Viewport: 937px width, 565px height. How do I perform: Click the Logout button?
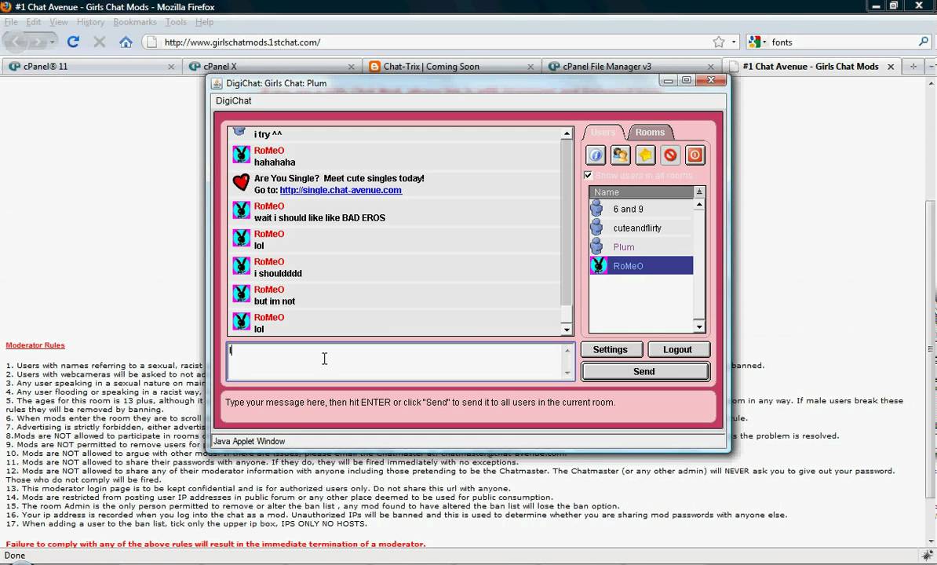coord(677,349)
